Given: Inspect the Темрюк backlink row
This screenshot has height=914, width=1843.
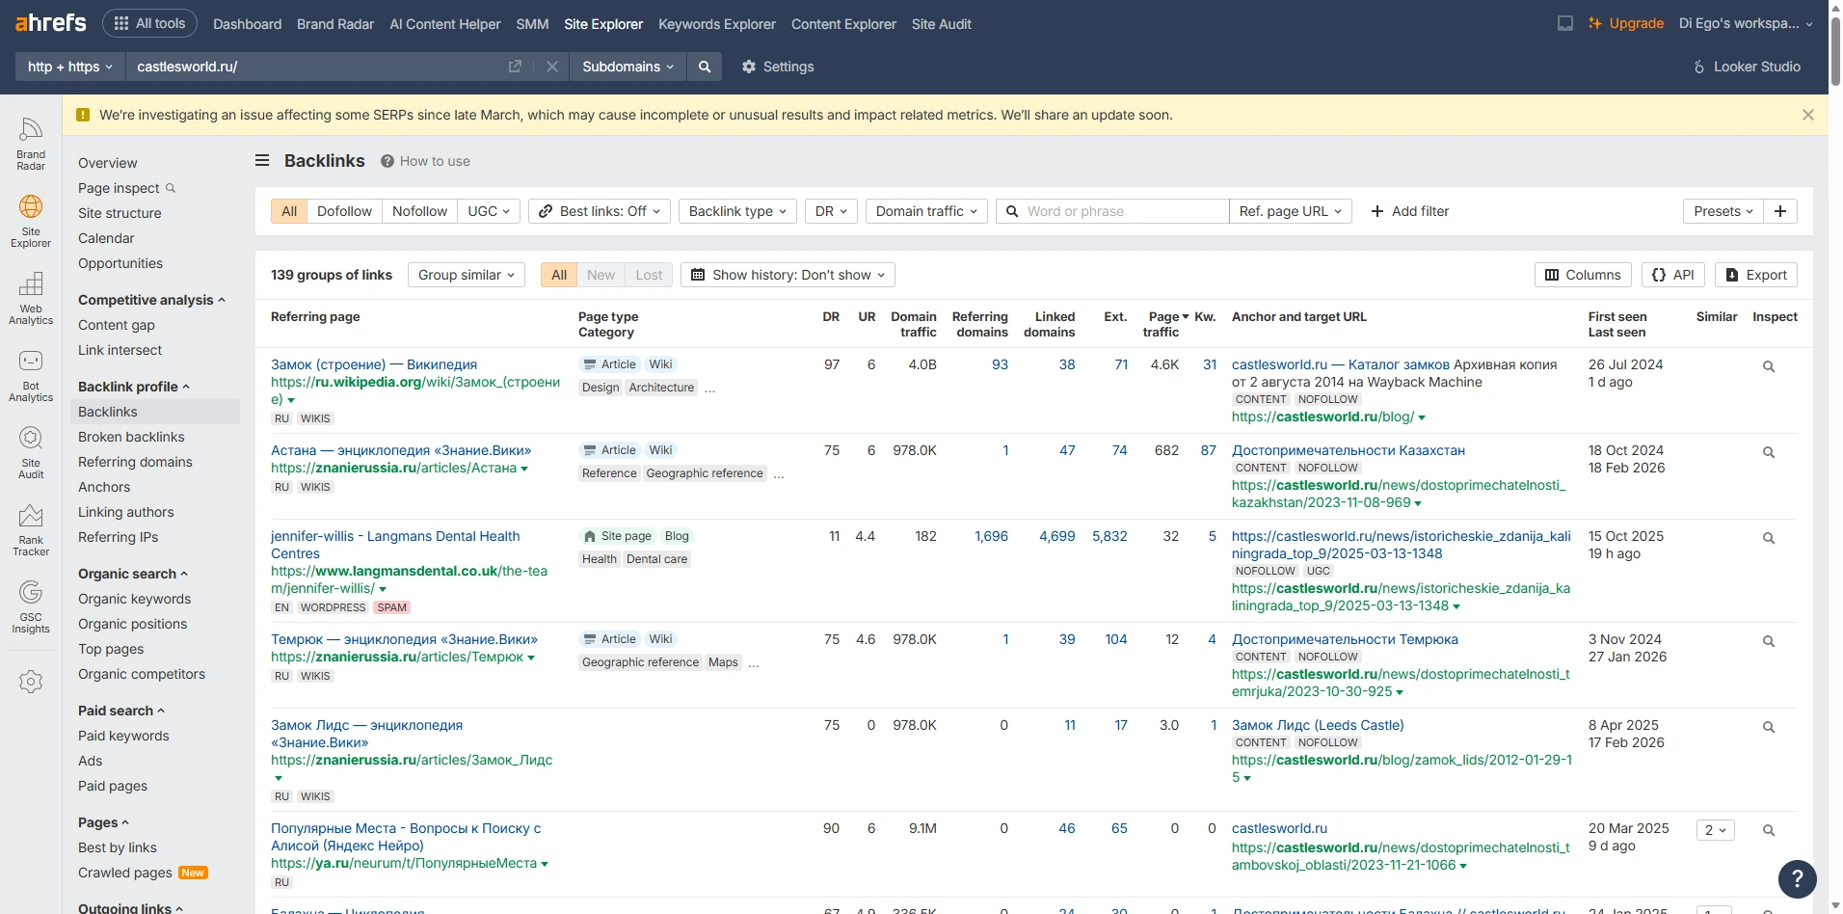Looking at the screenshot, I should pyautogui.click(x=1769, y=641).
